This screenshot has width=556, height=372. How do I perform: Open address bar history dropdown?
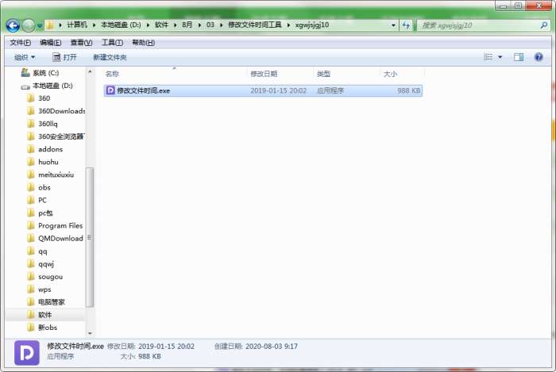[x=393, y=25]
